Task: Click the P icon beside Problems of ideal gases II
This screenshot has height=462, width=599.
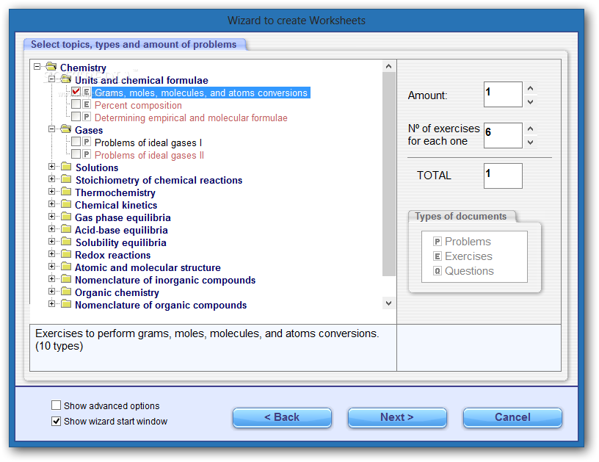Action: click(x=87, y=154)
